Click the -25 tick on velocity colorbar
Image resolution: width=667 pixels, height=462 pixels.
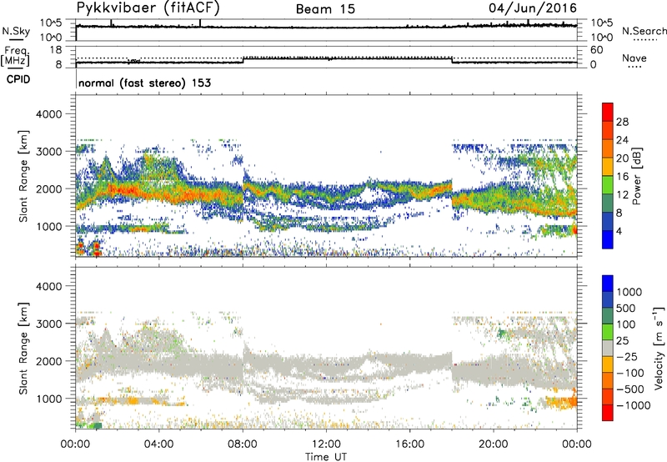[x=627, y=356]
